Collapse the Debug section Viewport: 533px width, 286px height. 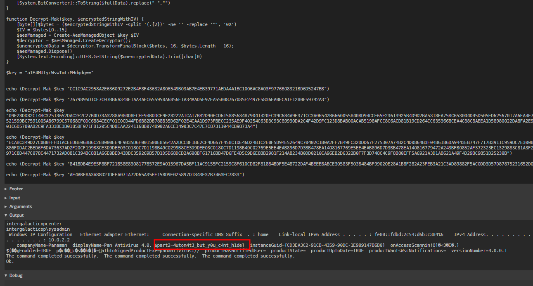[16, 276]
